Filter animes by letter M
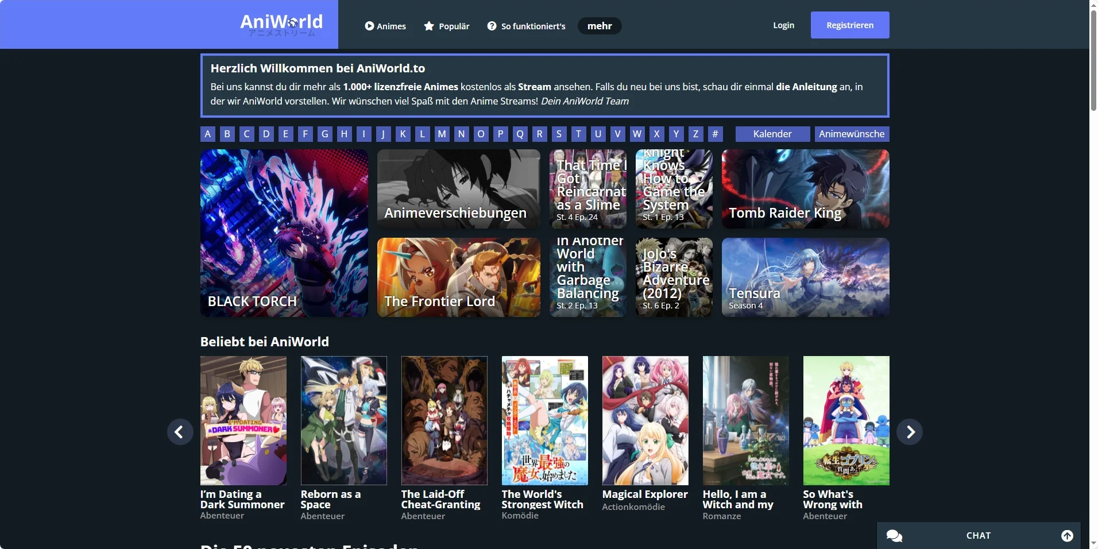Viewport: 1098px width, 549px height. click(x=442, y=134)
